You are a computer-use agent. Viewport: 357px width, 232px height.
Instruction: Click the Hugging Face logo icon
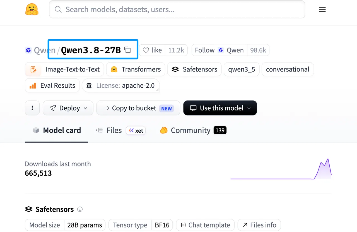coord(32,9)
